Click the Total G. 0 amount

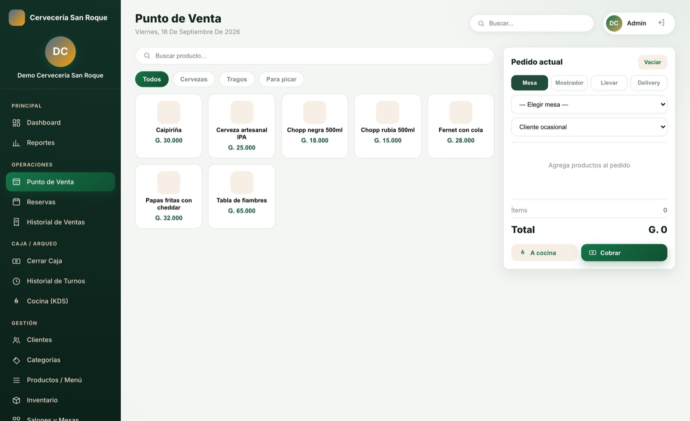coord(658,230)
